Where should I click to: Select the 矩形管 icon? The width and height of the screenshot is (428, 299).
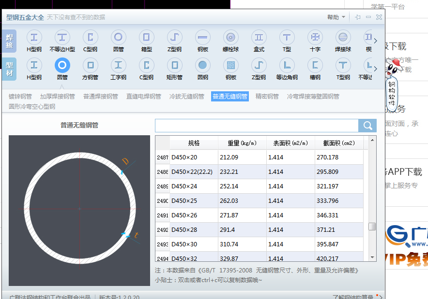click(175, 65)
